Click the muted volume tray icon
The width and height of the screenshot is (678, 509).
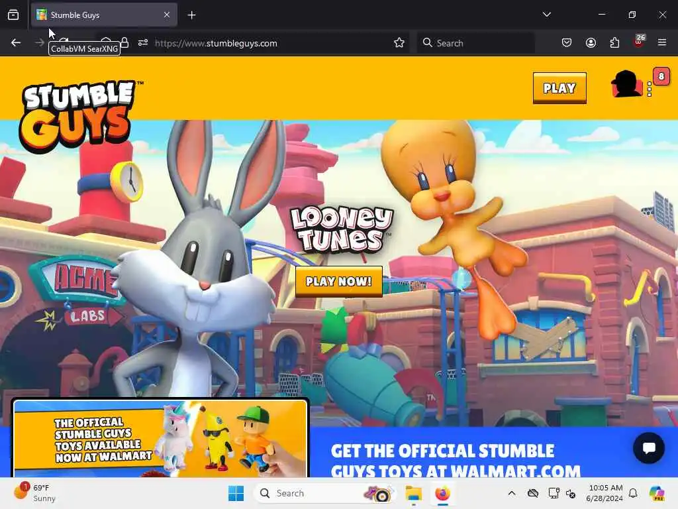pyautogui.click(x=571, y=493)
